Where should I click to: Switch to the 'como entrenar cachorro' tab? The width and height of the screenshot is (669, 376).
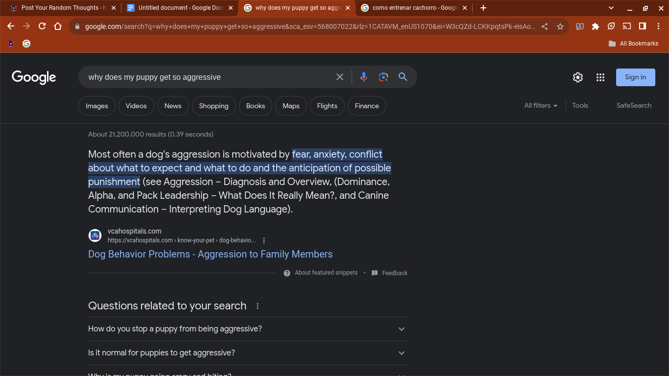click(x=414, y=8)
